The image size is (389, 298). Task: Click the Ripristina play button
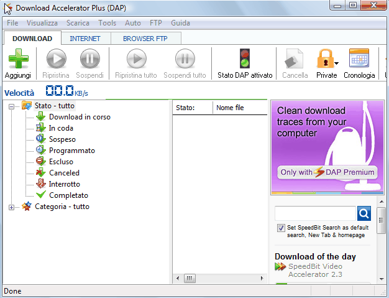[x=57, y=58]
